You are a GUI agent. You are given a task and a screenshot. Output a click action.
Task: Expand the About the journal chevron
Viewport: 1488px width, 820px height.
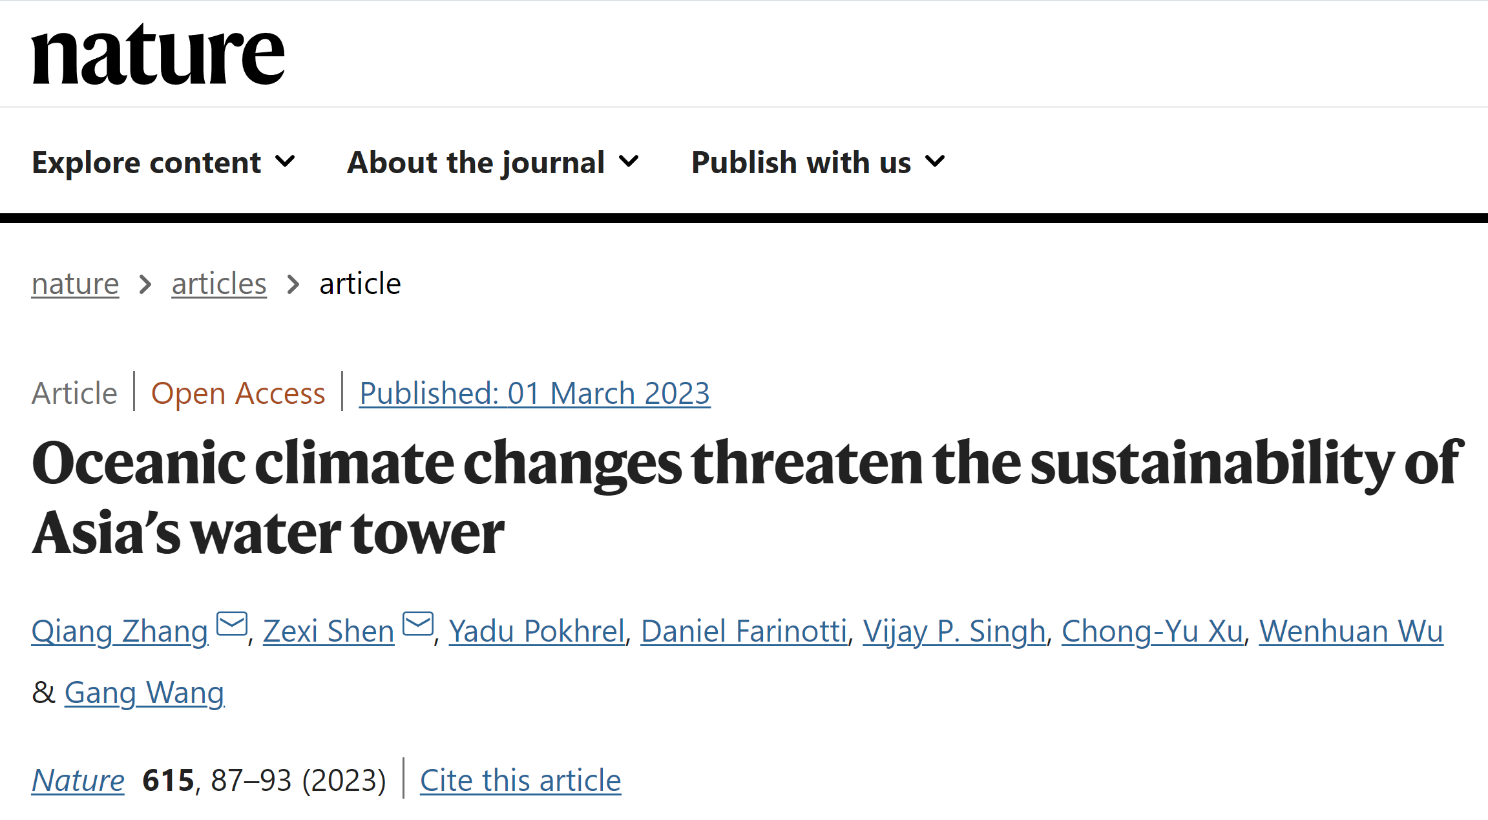pyautogui.click(x=629, y=161)
